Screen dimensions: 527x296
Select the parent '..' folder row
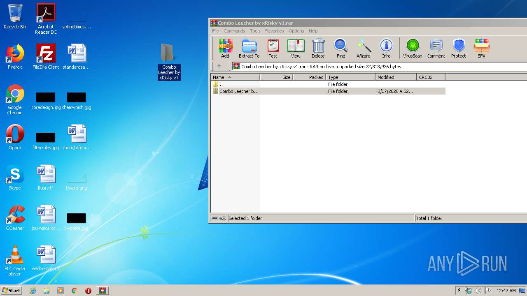(328, 84)
